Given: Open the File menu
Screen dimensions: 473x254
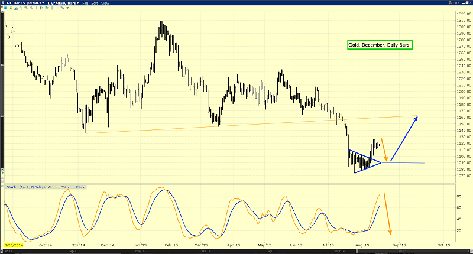Looking at the screenshot, I should (86, 3).
